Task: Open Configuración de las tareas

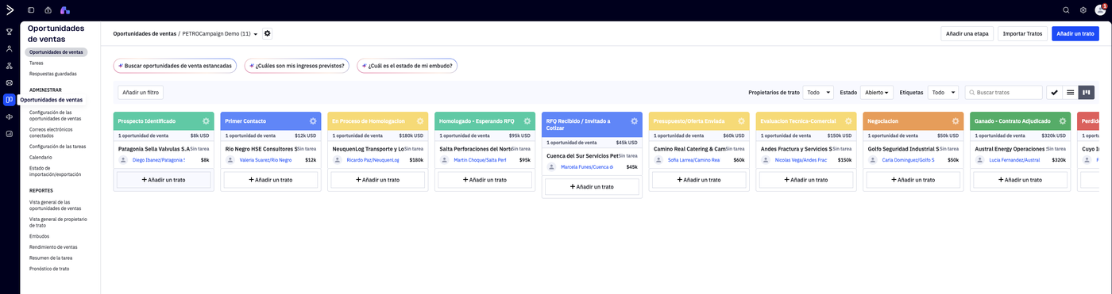Action: pyautogui.click(x=58, y=147)
